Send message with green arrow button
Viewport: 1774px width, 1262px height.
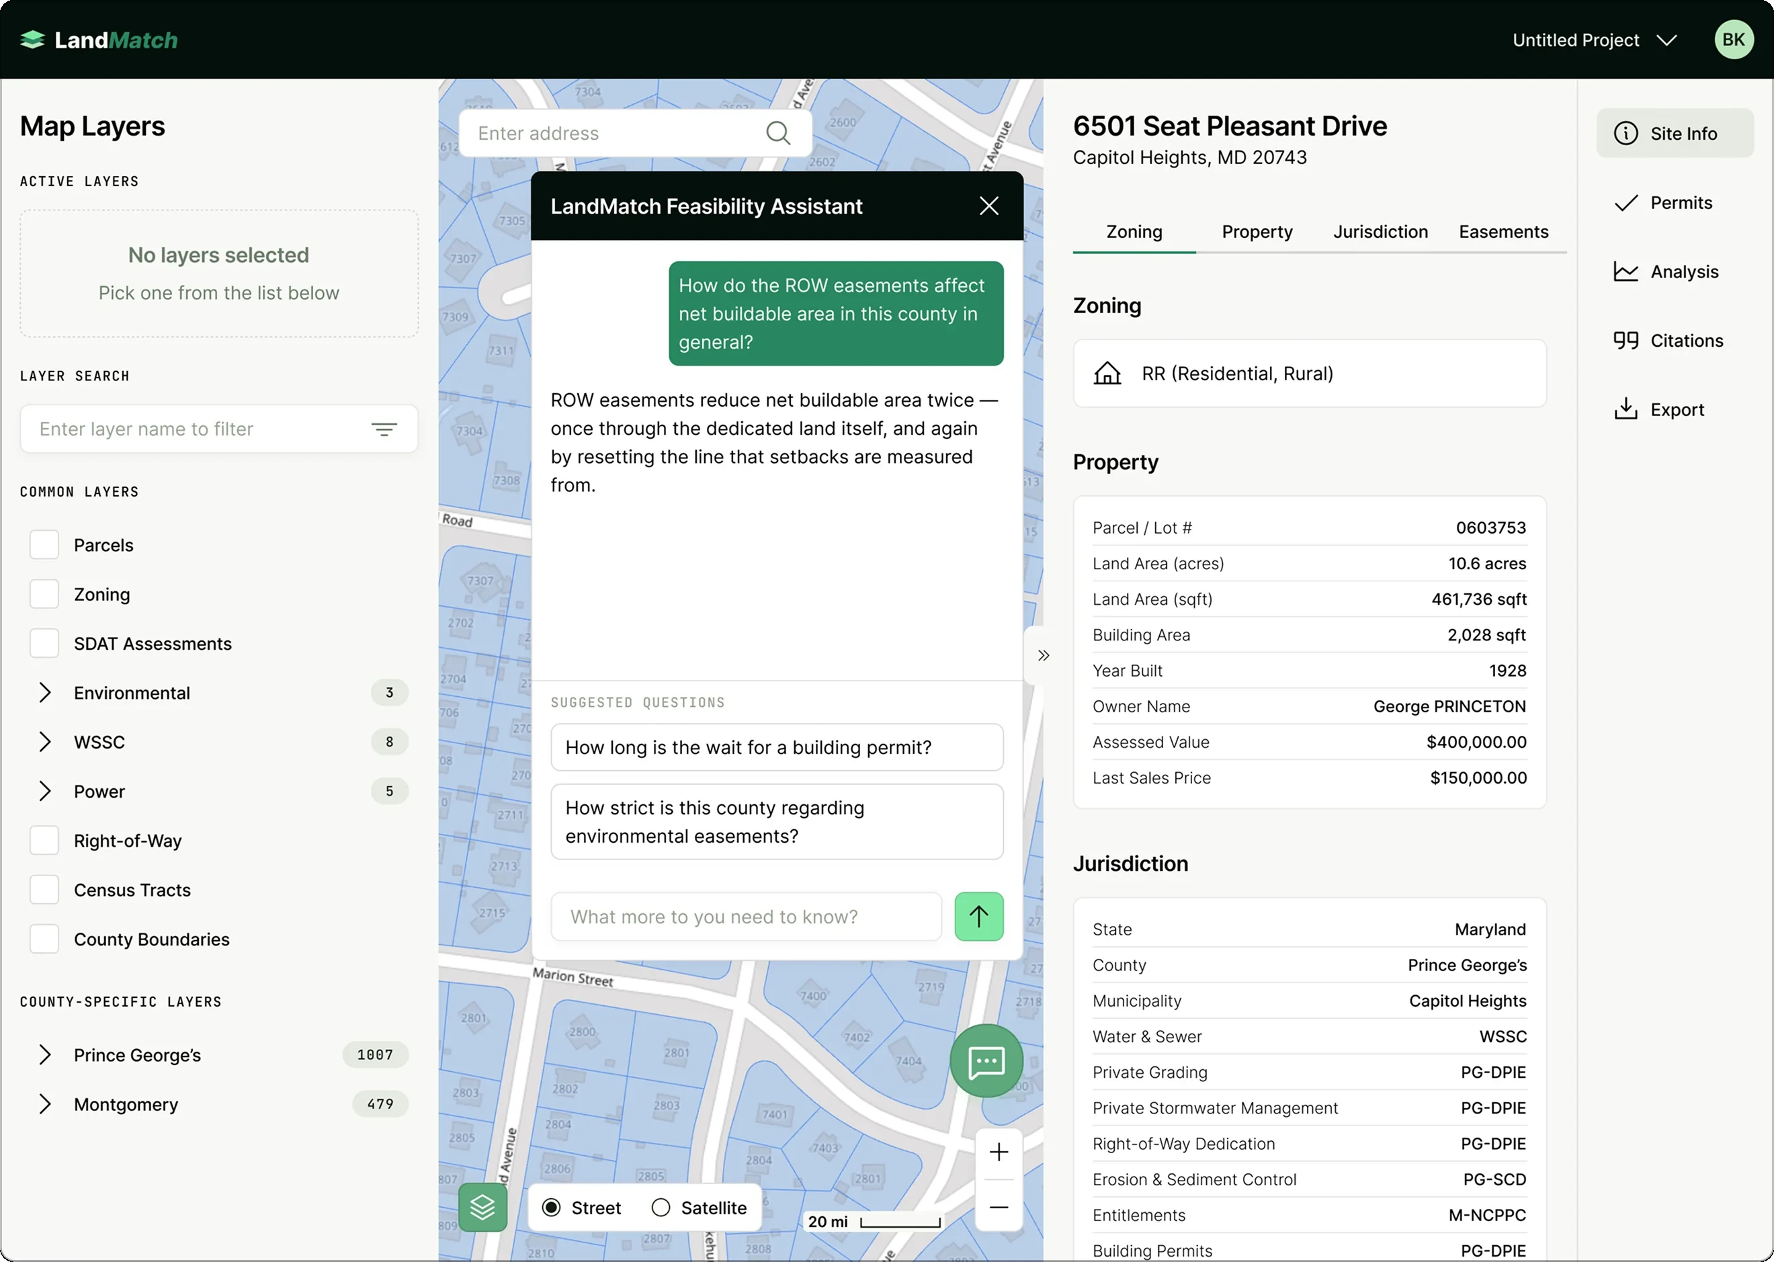(978, 916)
